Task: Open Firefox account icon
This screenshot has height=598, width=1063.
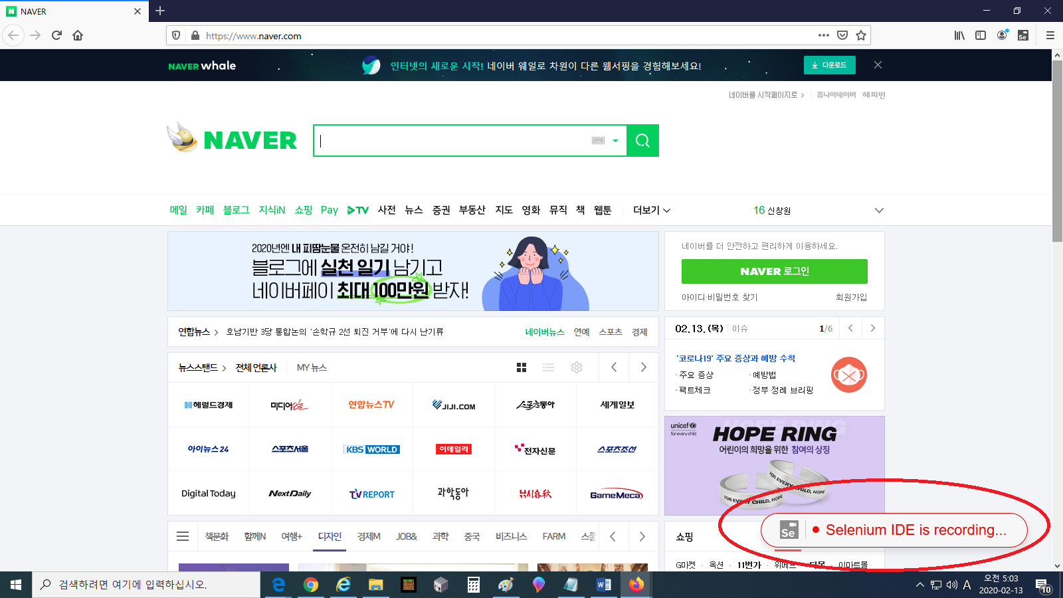Action: click(1002, 35)
